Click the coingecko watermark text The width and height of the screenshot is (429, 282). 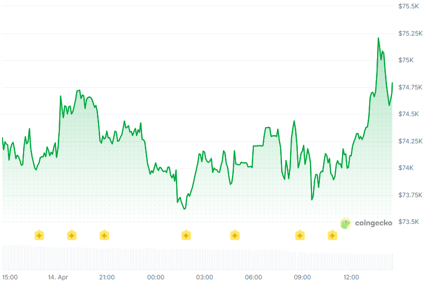373,223
